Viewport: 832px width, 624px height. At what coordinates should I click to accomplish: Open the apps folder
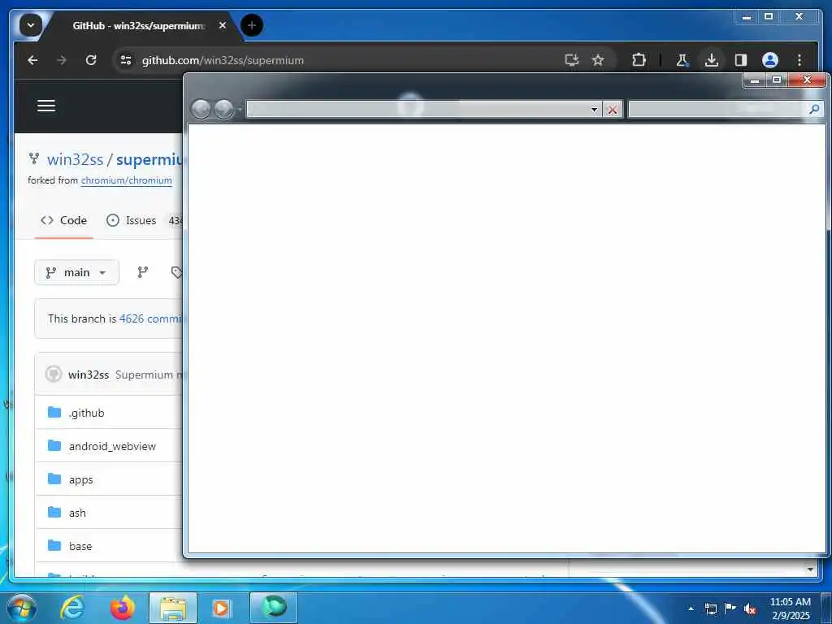[80, 479]
